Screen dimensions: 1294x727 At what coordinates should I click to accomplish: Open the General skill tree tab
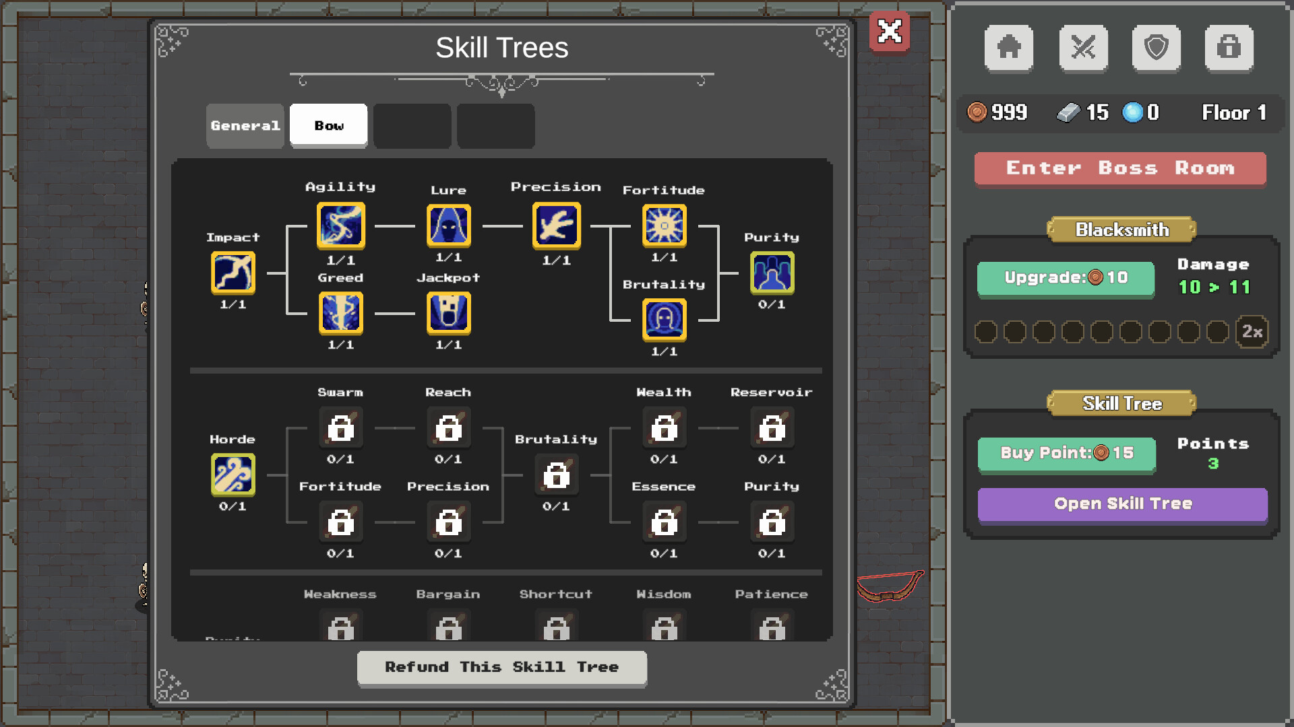tap(245, 125)
